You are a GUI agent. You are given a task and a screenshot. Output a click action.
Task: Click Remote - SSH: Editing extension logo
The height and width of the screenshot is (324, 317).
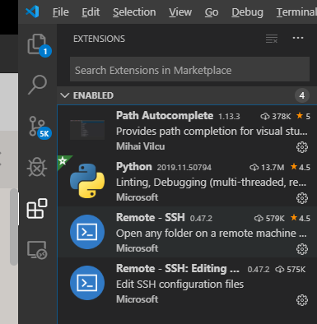tap(87, 283)
